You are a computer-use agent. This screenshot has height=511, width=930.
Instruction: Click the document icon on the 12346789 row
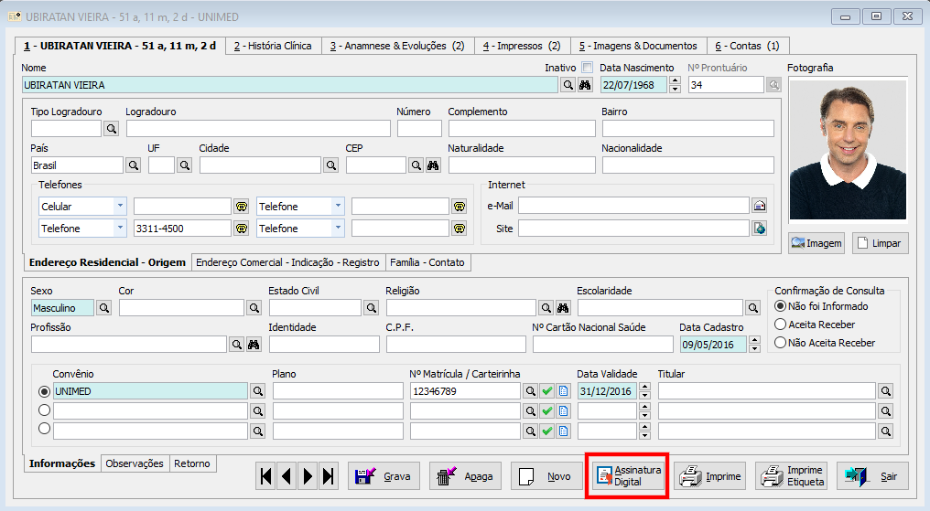coord(564,391)
